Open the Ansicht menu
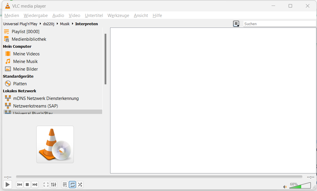Viewport: 317px width, 191px height. 141,16
